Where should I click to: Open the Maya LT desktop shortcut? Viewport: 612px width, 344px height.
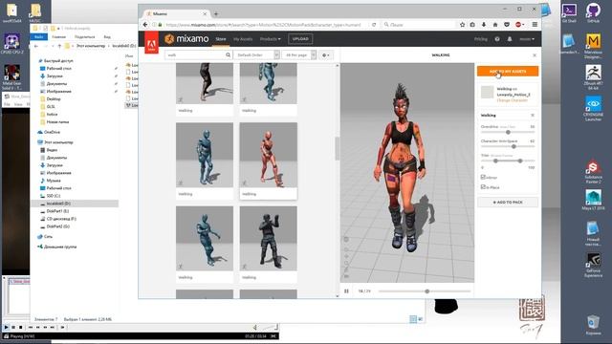coord(593,200)
